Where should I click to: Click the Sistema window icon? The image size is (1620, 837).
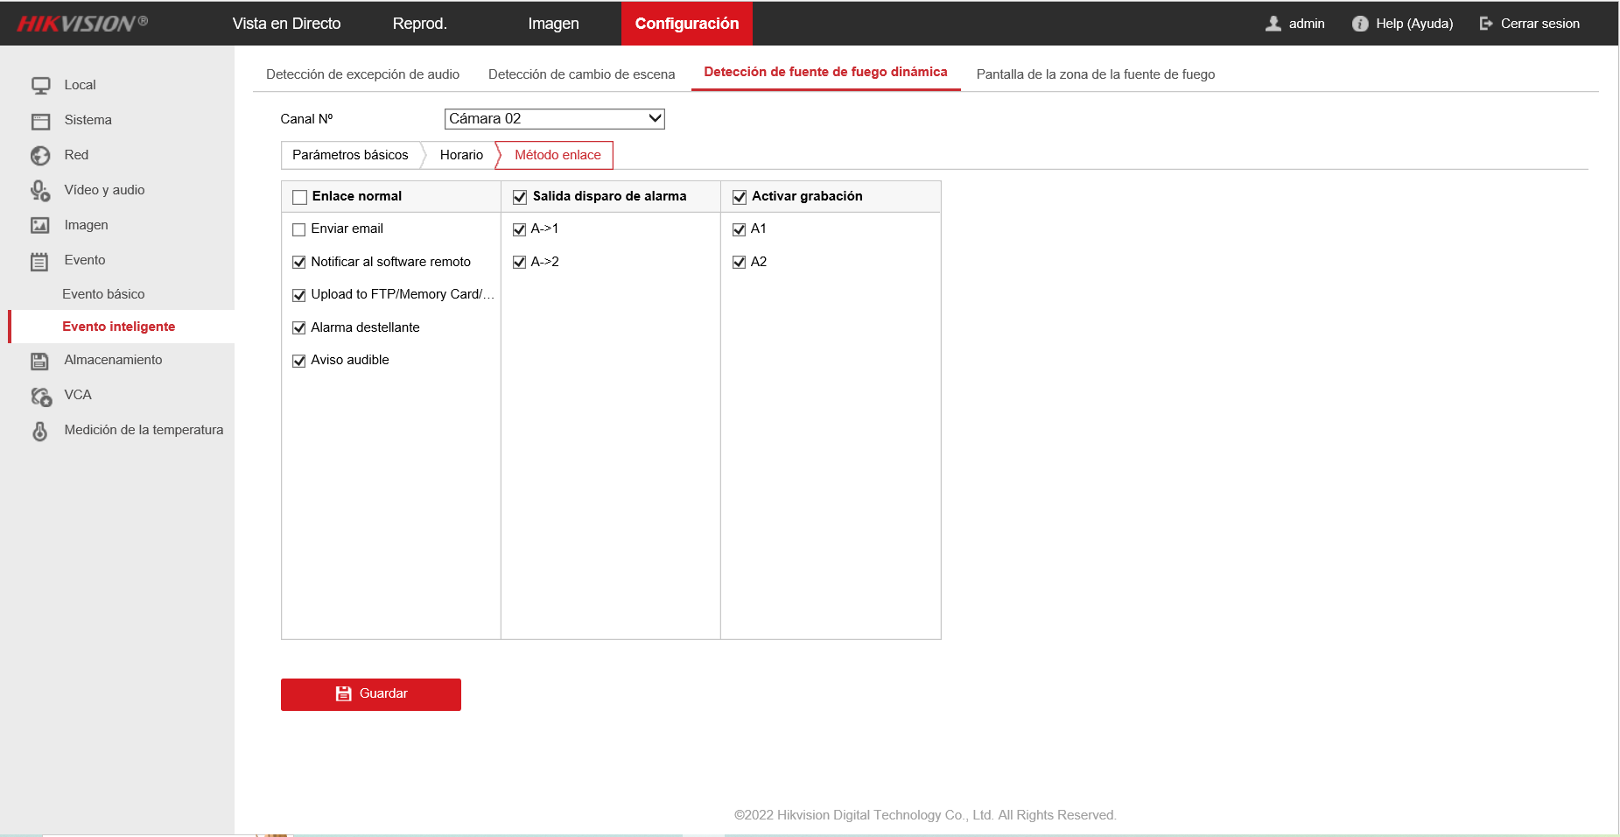[40, 121]
